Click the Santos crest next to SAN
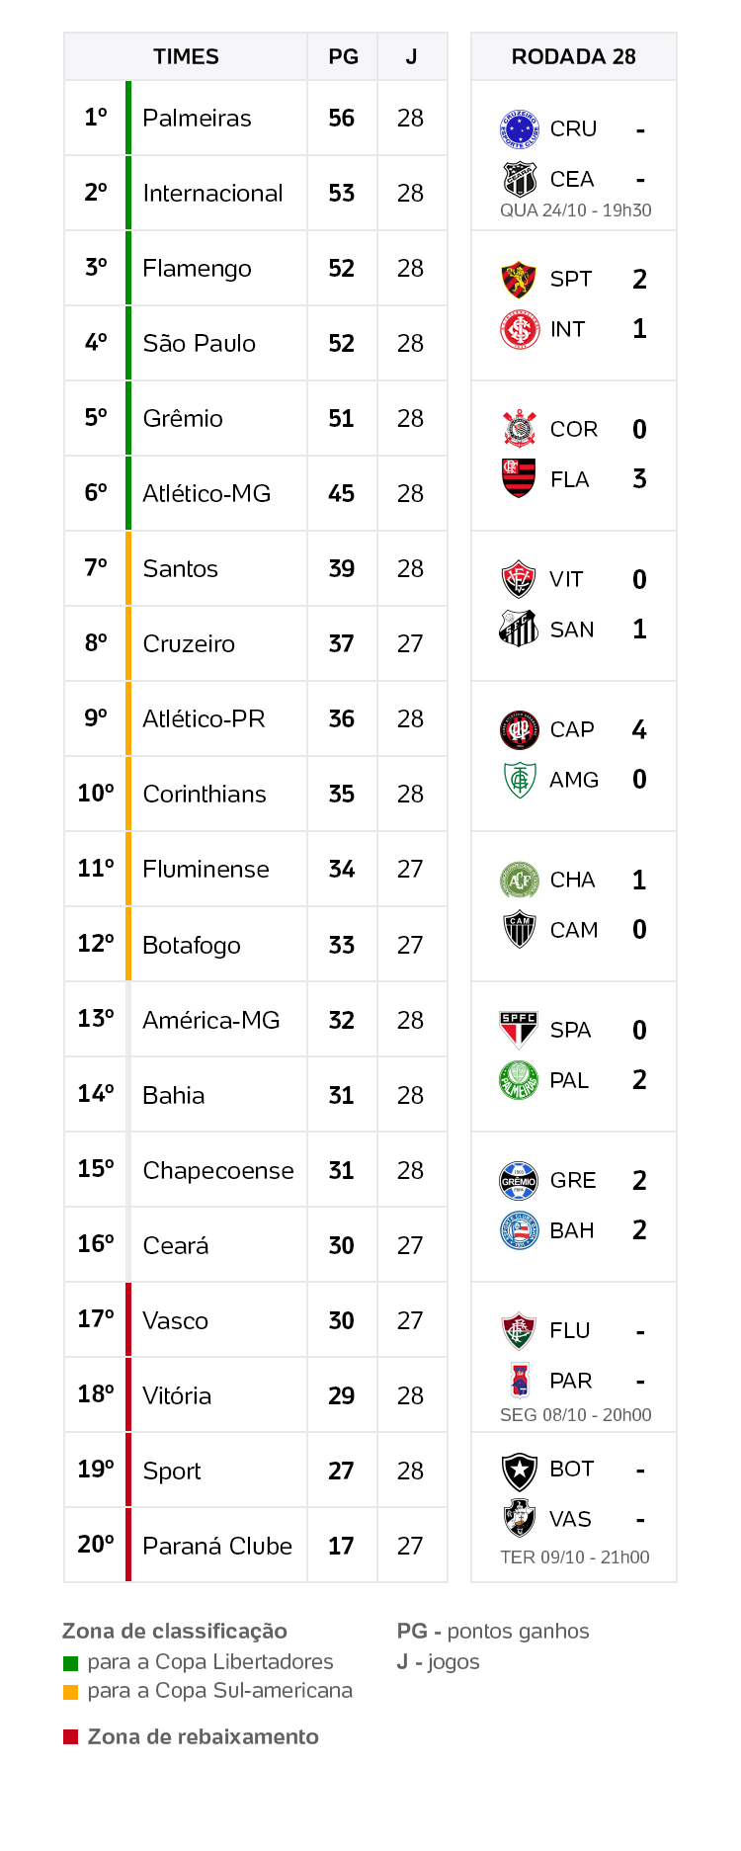This screenshot has height=1851, width=741. (x=519, y=629)
